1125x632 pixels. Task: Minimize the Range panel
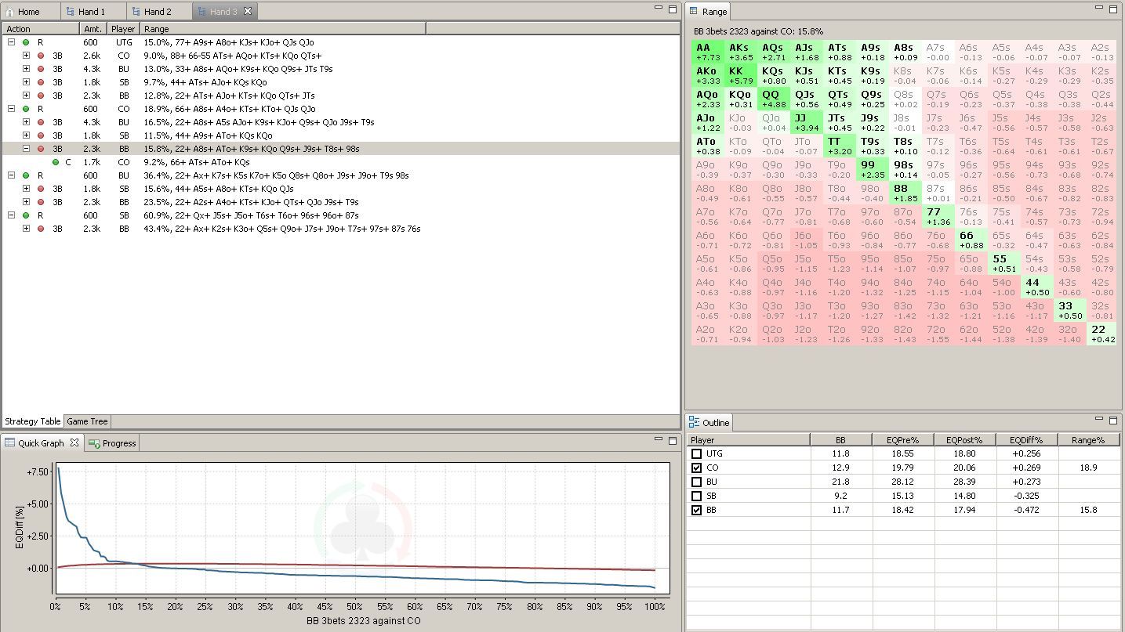pyautogui.click(x=1099, y=8)
